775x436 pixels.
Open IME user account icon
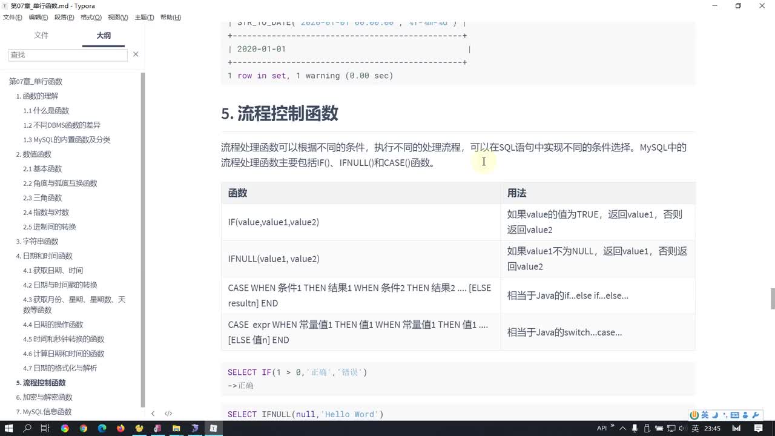pyautogui.click(x=745, y=415)
